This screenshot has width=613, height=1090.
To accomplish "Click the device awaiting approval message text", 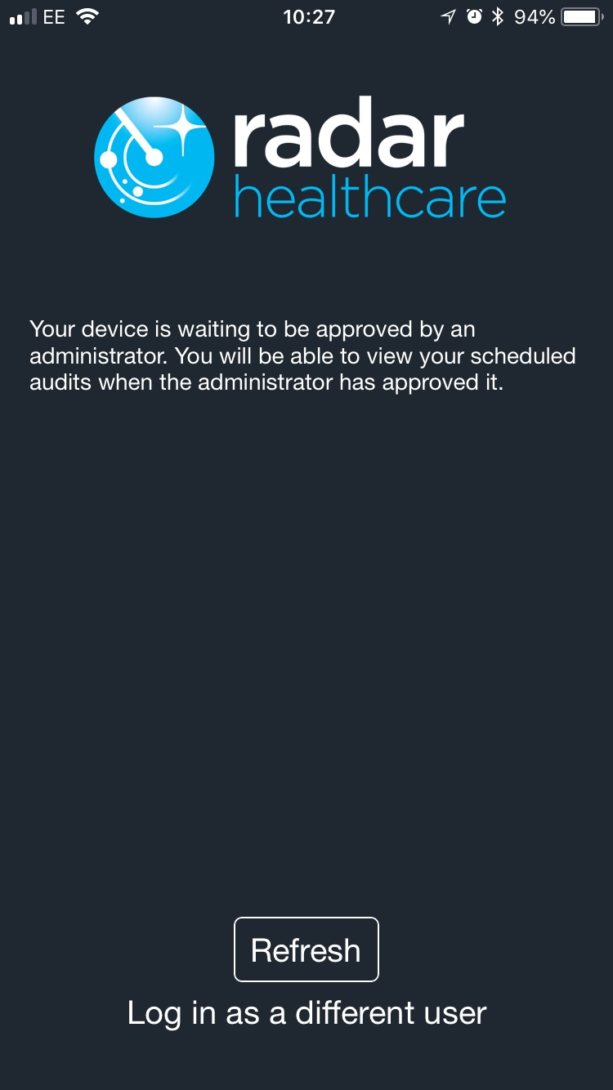I will 302,355.
